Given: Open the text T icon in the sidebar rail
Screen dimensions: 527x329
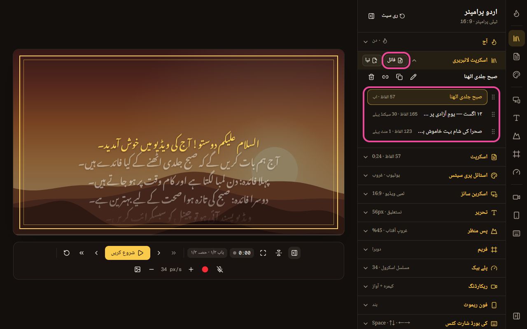Looking at the screenshot, I should pos(516,118).
